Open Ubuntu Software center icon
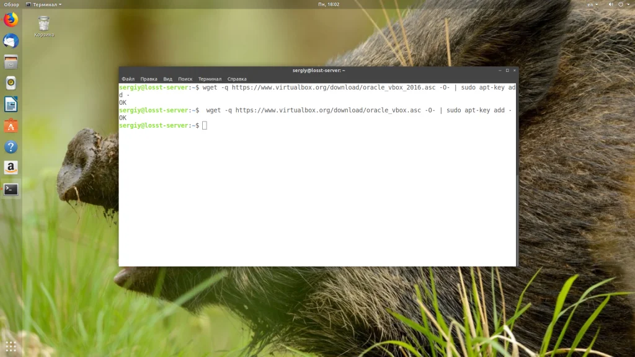This screenshot has width=635, height=357. [x=11, y=126]
